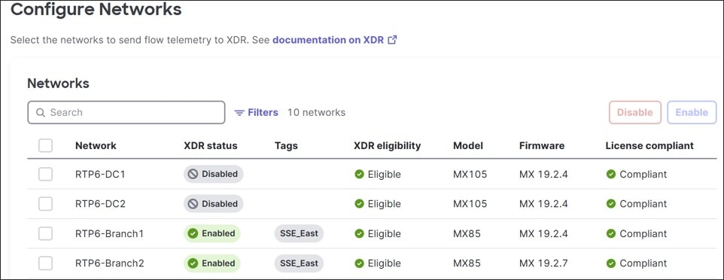The height and width of the screenshot is (280, 724).
Task: Click the disabled status icon for RTP6-DC2
Action: (x=193, y=204)
